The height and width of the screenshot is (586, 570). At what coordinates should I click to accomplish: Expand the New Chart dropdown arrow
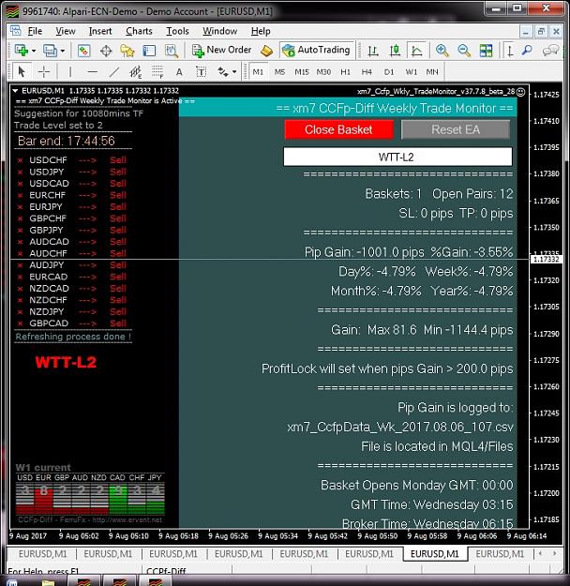coord(34,51)
